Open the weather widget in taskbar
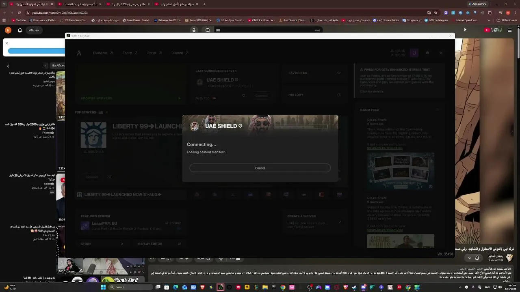This screenshot has width=520, height=292. (10, 287)
